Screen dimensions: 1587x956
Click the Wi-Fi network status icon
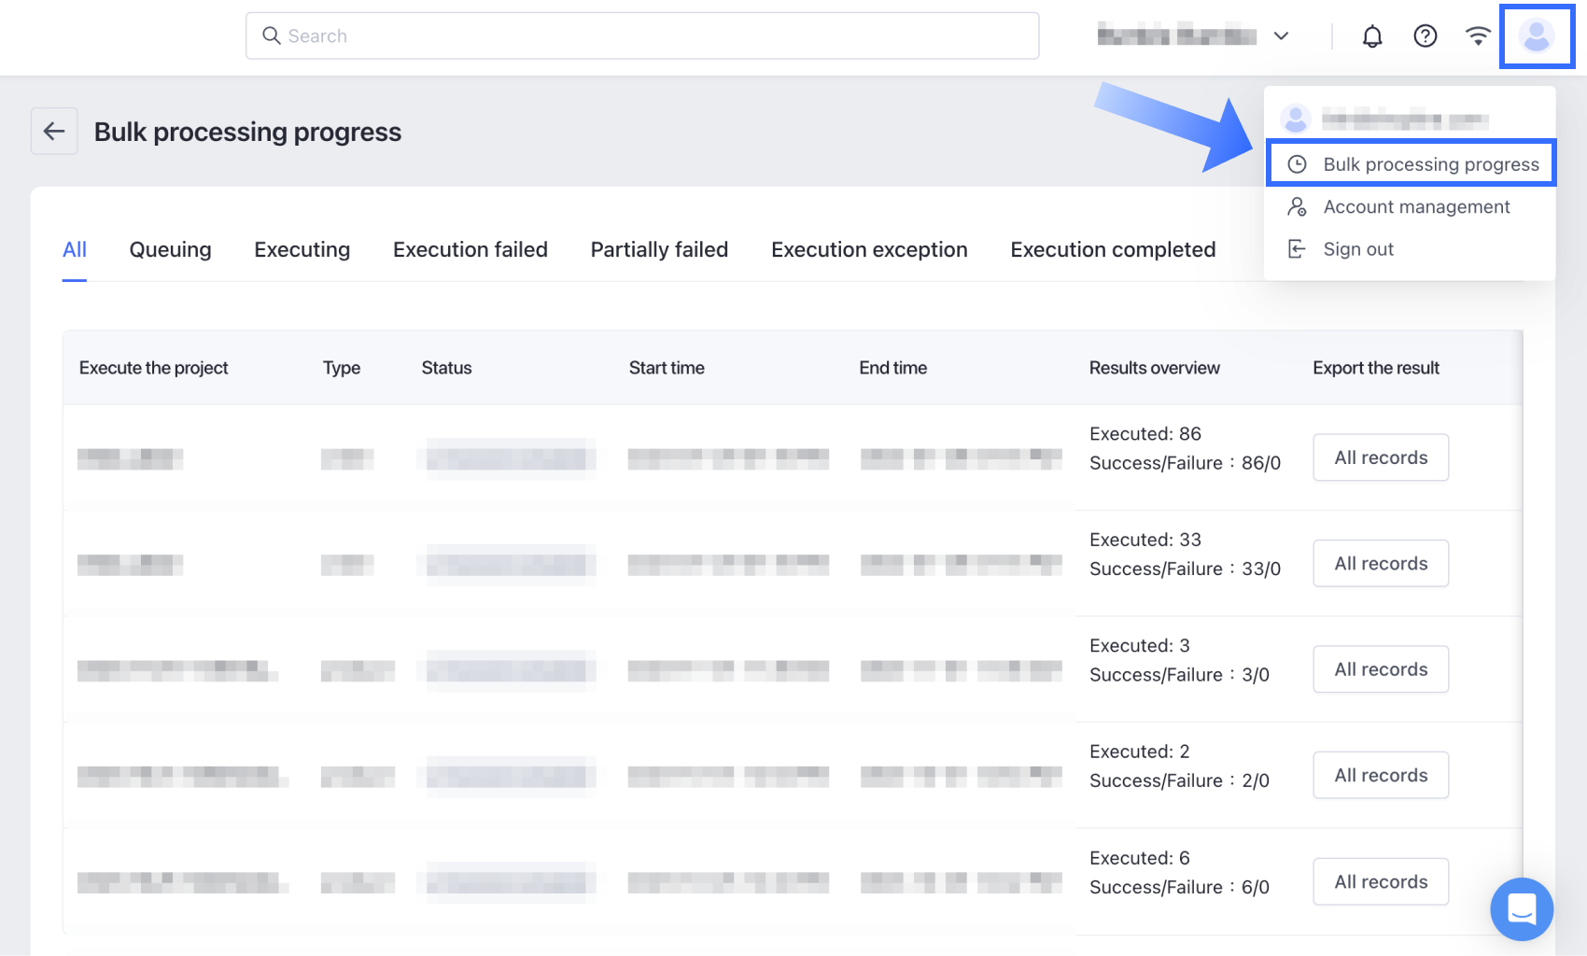point(1477,36)
